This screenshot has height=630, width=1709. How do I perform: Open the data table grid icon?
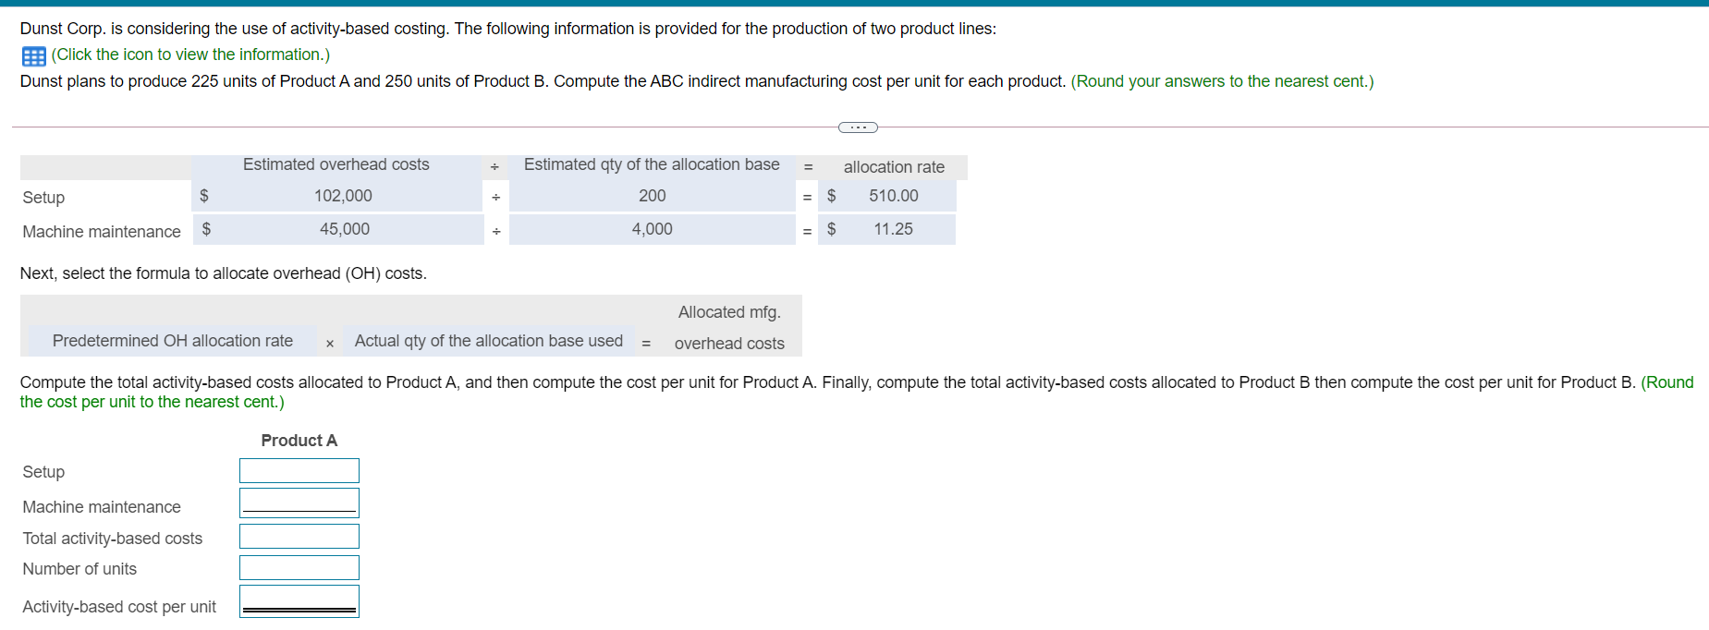[33, 56]
